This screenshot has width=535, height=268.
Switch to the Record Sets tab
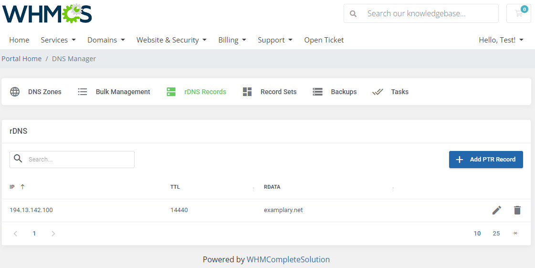coord(278,92)
